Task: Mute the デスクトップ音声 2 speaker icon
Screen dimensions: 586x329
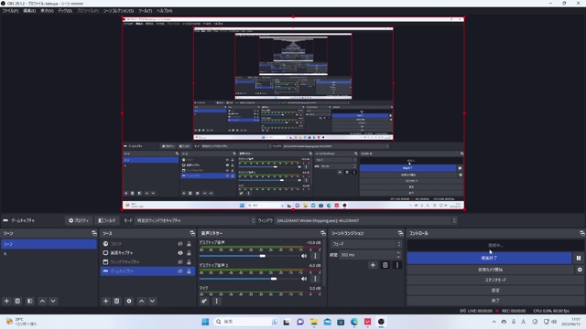Action: point(304,279)
